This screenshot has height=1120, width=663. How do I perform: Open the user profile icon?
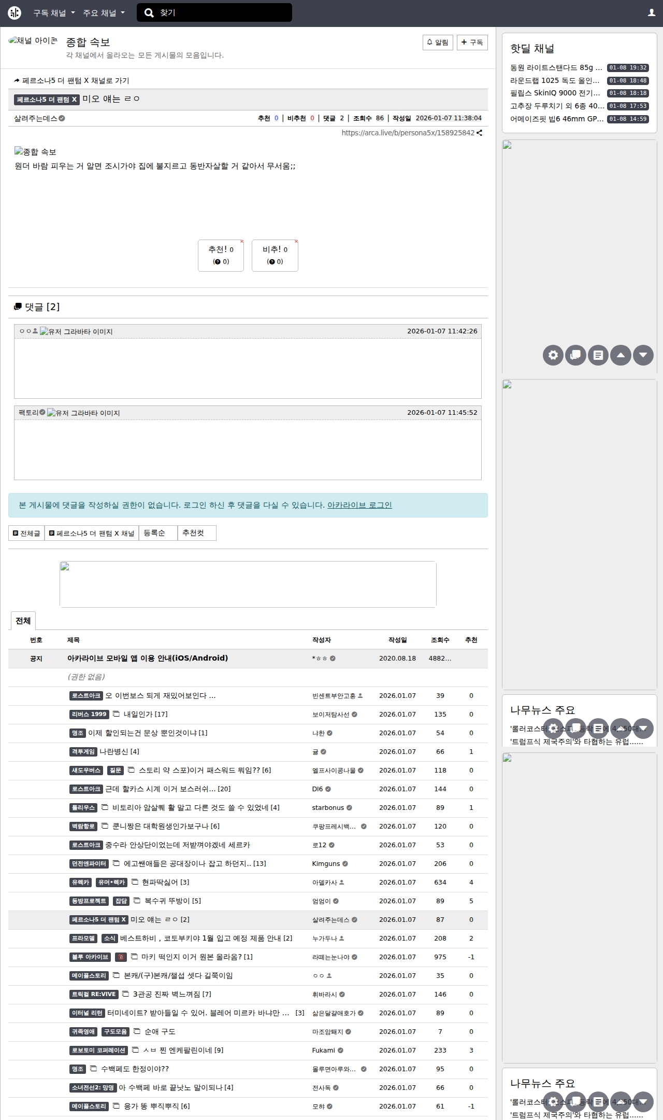pyautogui.click(x=652, y=13)
